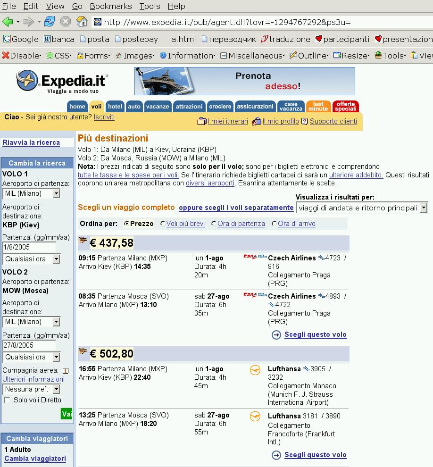
Task: Click the green Vai button
Action: coord(67,414)
